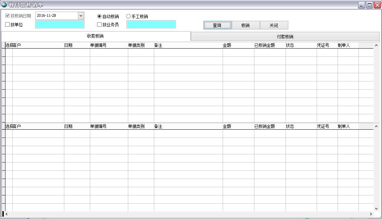Click the 核销 button
This screenshot has width=382, height=219.
click(245, 25)
